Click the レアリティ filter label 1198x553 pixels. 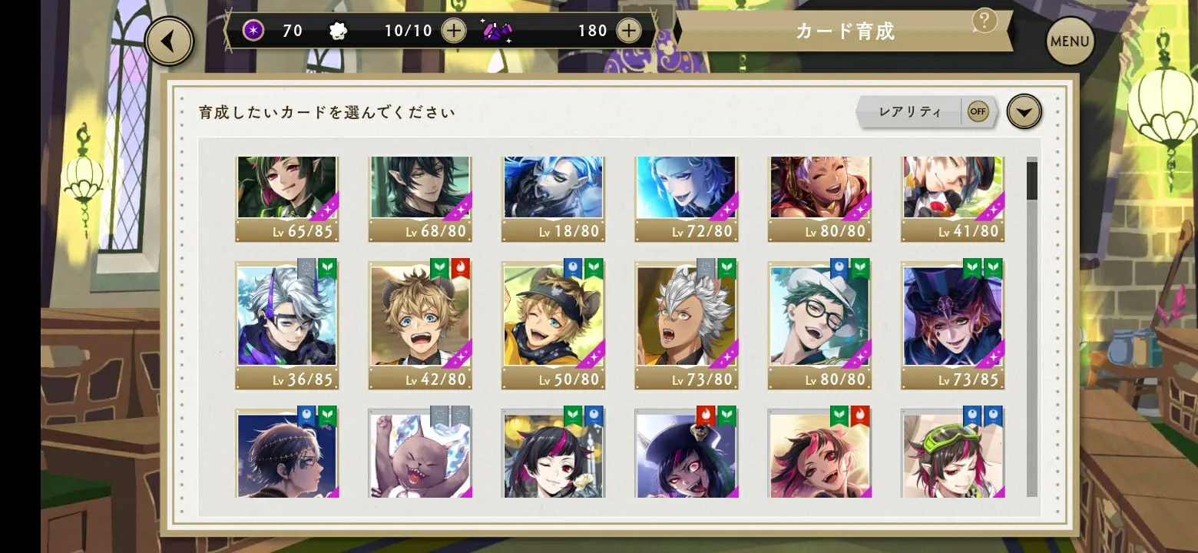(910, 112)
